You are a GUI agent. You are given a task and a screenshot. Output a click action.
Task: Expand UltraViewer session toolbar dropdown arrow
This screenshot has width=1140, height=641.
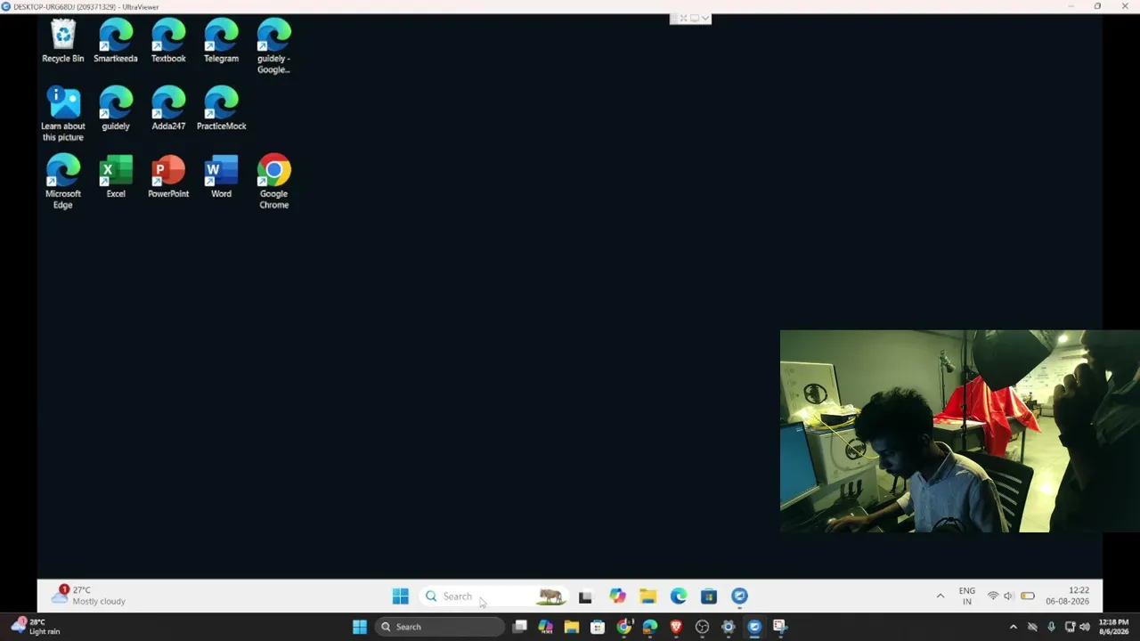point(705,18)
